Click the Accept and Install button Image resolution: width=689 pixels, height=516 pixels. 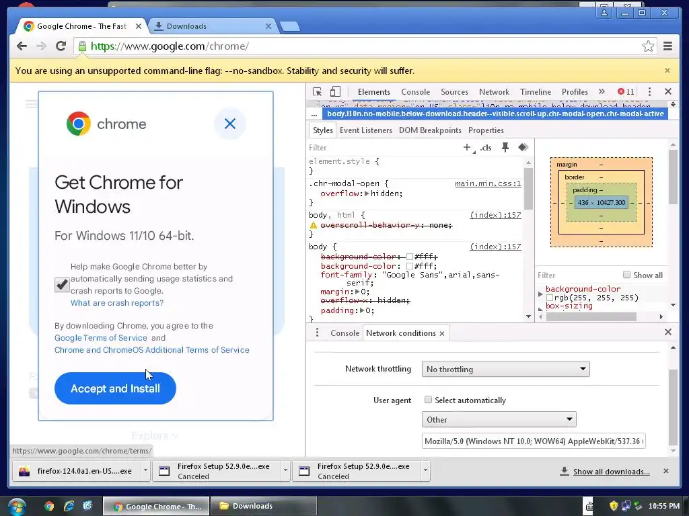[x=115, y=388]
